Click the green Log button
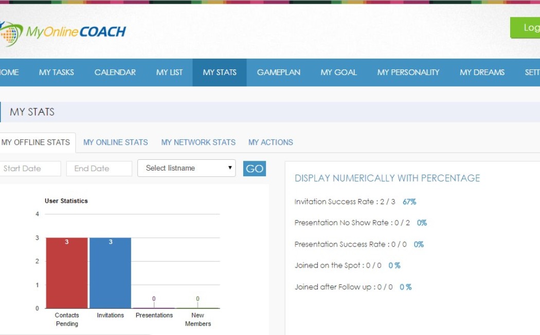This screenshot has height=335, width=540. (x=526, y=28)
